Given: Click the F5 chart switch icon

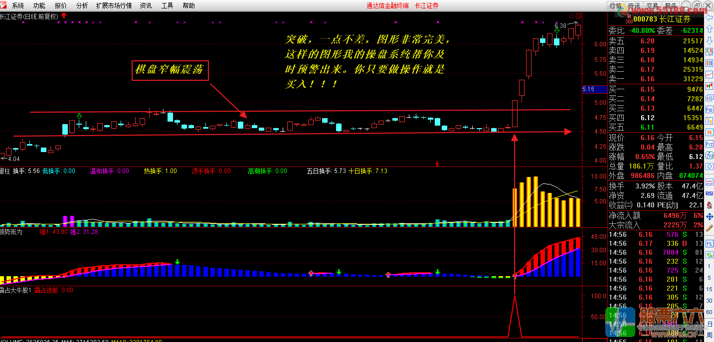Looking at the screenshot, I should click(x=709, y=244).
